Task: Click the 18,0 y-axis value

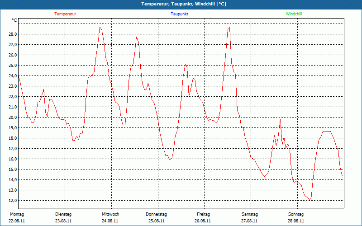Action: (13, 138)
